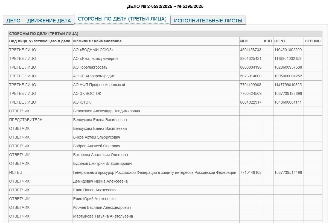The image size is (332, 223).
Task: Click the Фамилия / наименование column header
Action: tap(97, 41)
